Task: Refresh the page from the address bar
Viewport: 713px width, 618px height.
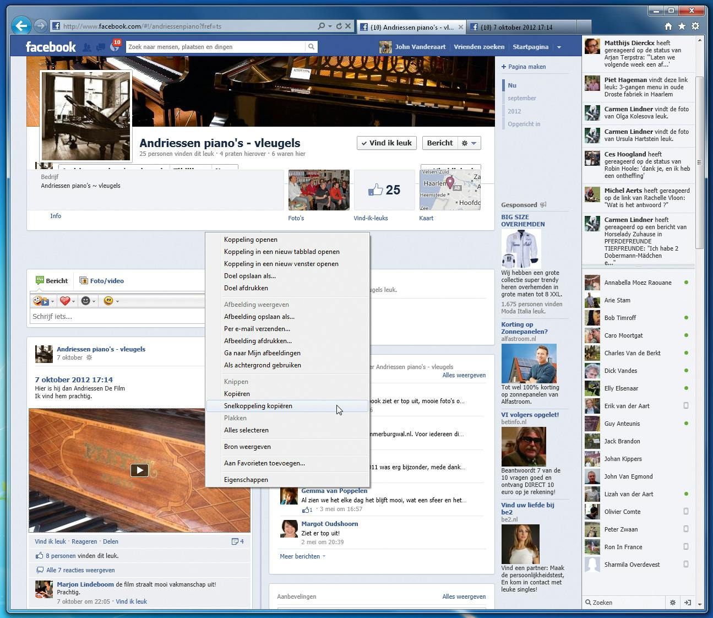Action: coord(339,26)
